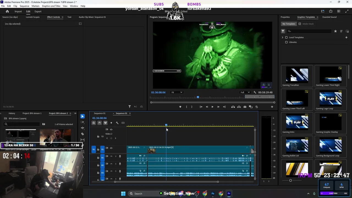The image size is (352, 198).
Task: Enable the Local Templates checkbox
Action: coord(286,37)
